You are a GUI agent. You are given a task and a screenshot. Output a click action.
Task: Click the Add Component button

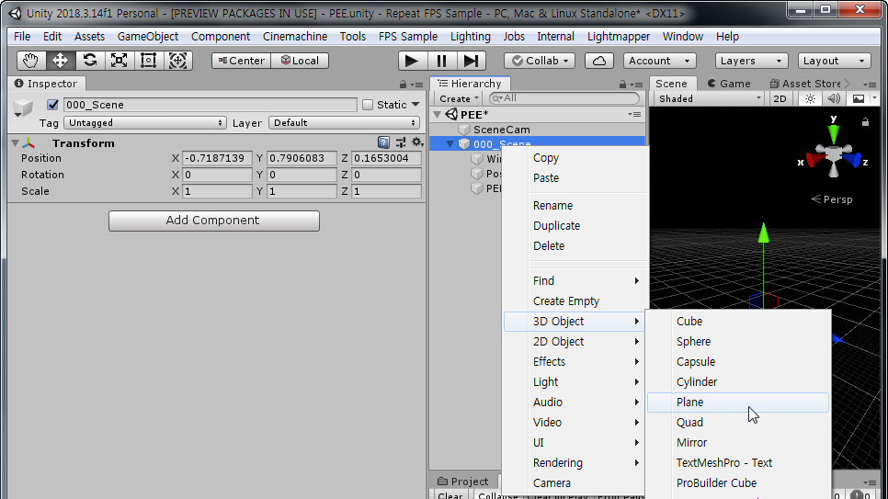(214, 221)
